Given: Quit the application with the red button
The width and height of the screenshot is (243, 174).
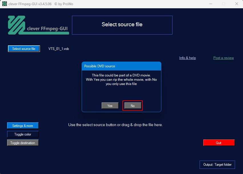Looking at the screenshot, I should [x=219, y=143].
